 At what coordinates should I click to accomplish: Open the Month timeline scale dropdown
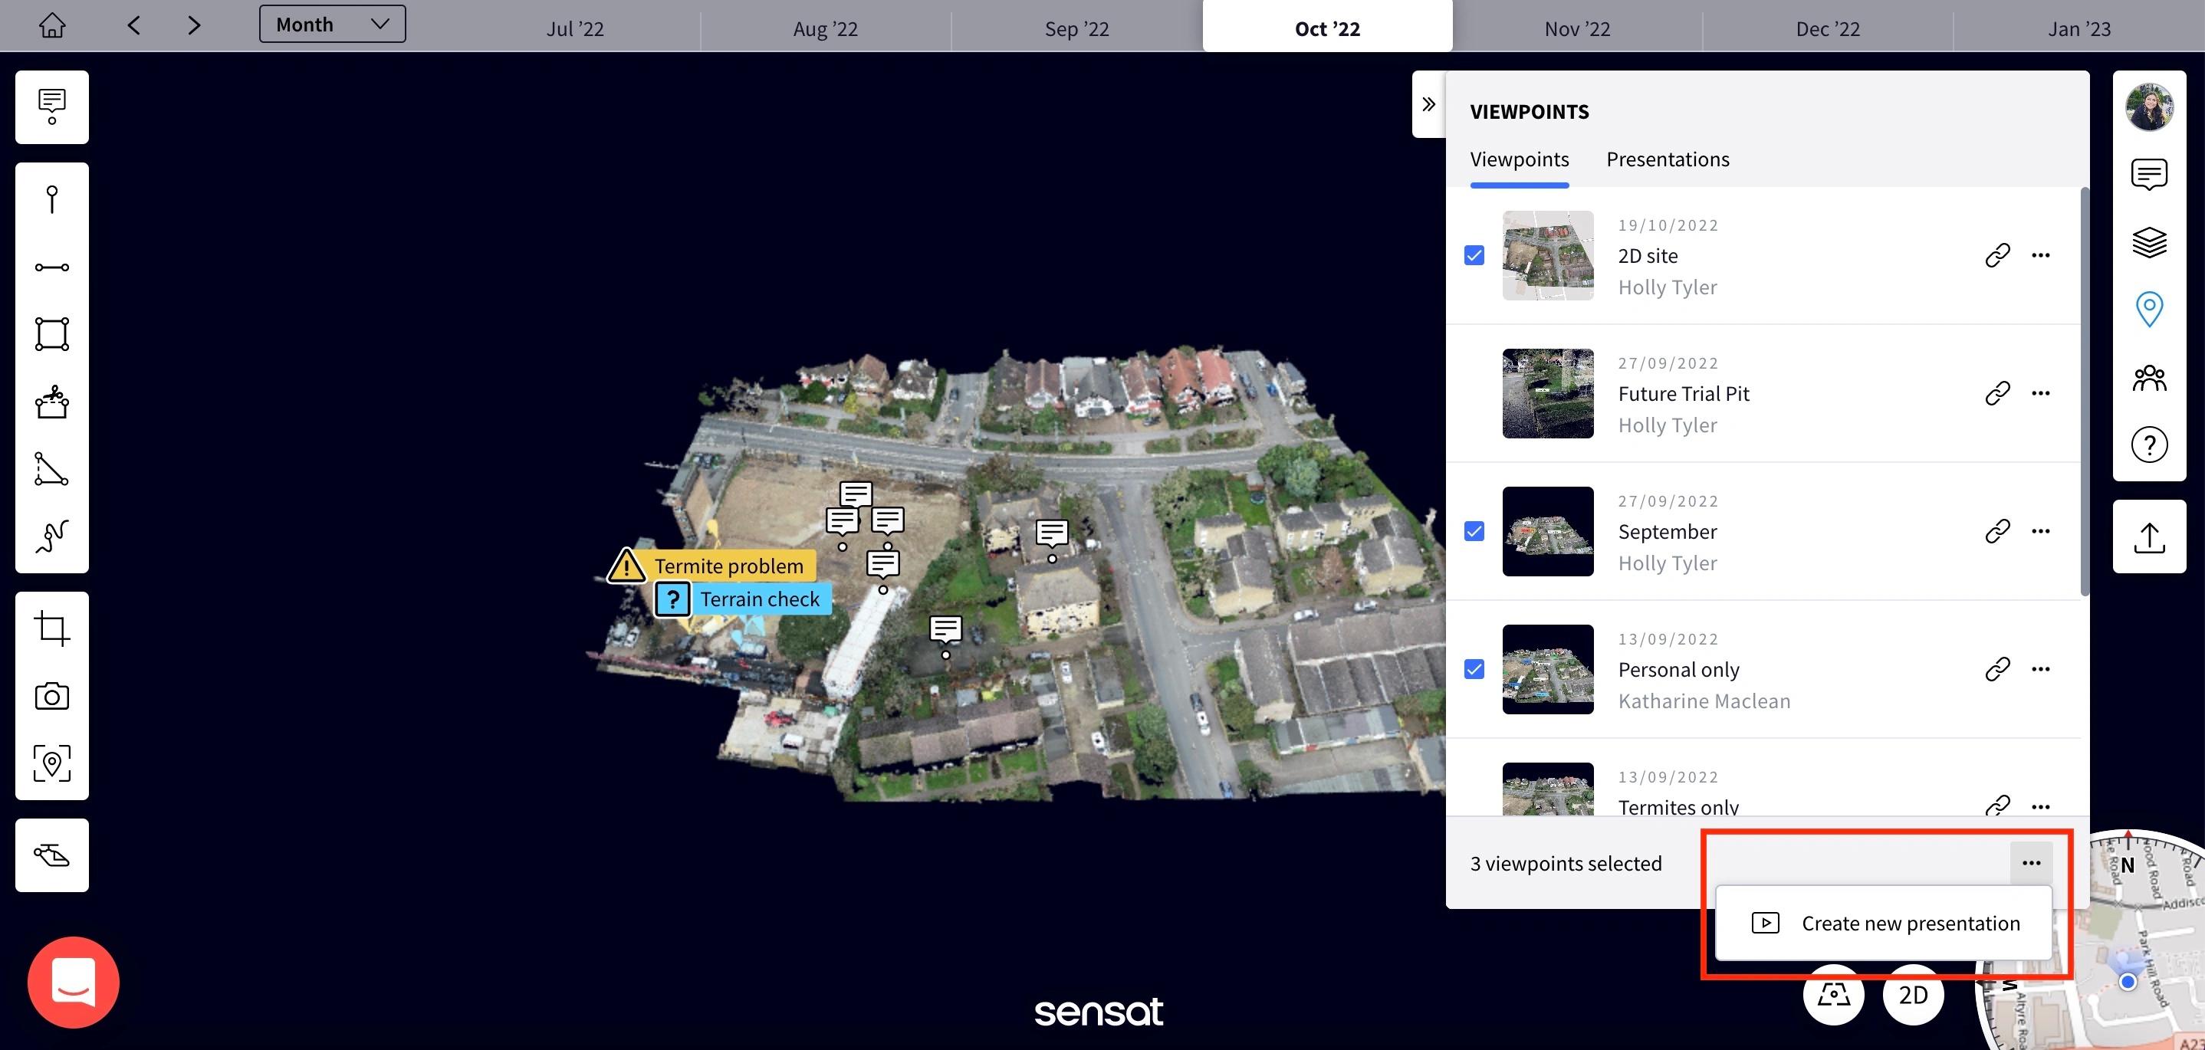[x=332, y=24]
